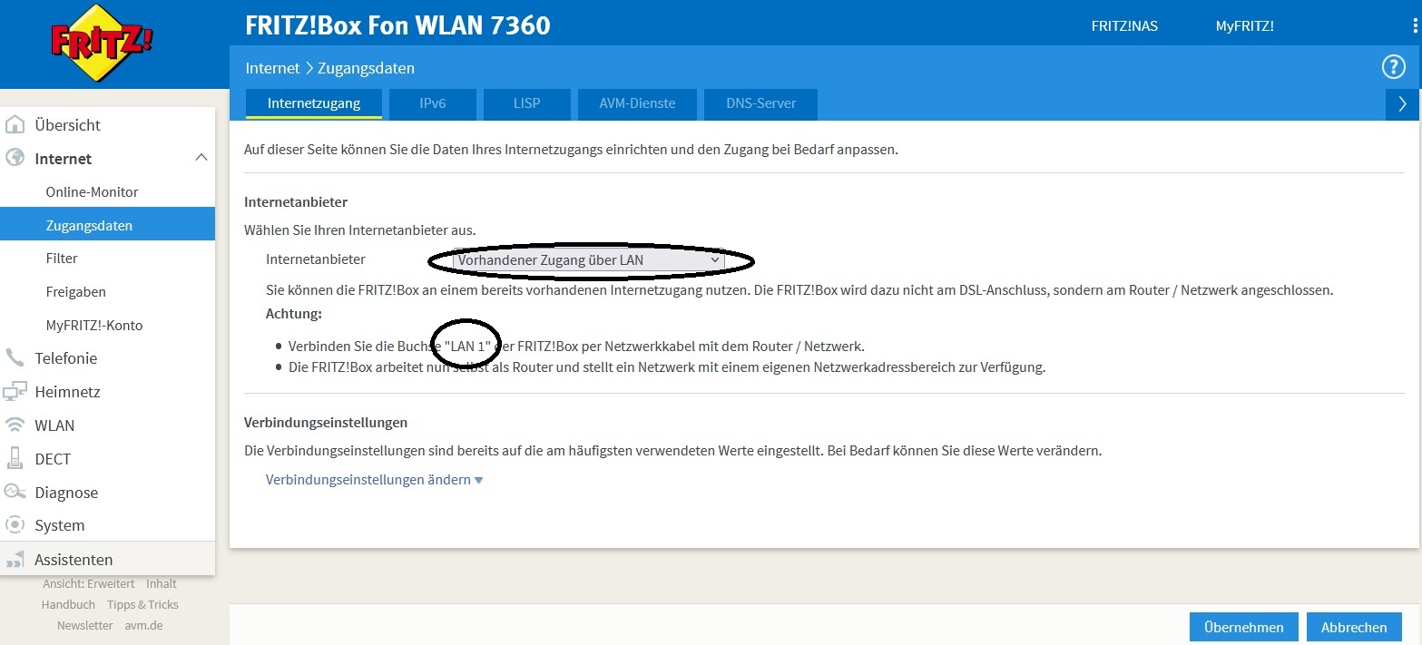Viewport: 1422px width, 645px height.
Task: Switch to the Internetzugang tab
Action: pos(314,103)
